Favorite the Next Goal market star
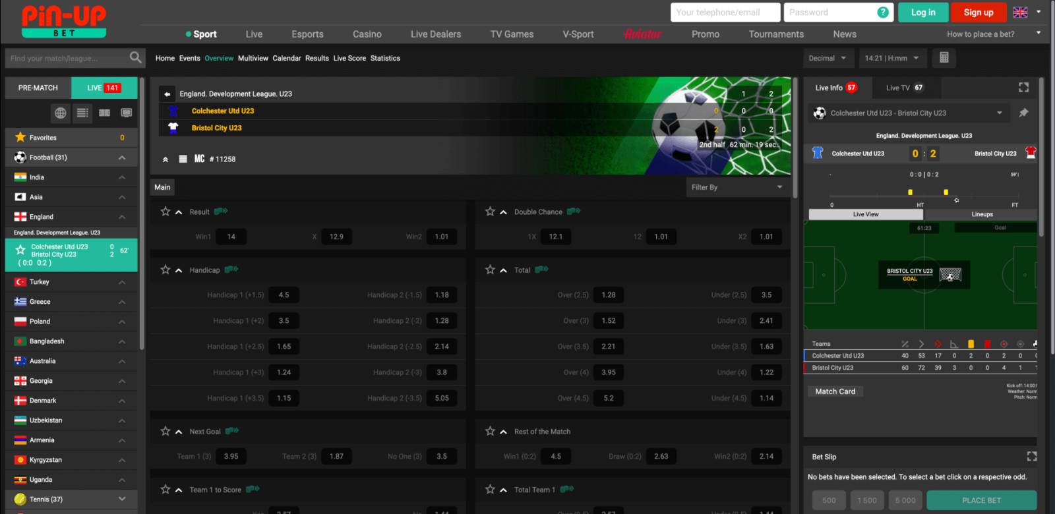 [166, 431]
